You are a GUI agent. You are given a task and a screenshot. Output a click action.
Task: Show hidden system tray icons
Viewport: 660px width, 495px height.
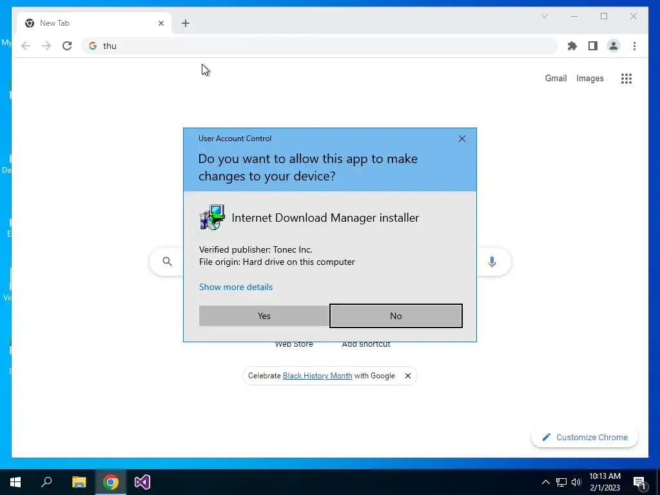coord(545,482)
